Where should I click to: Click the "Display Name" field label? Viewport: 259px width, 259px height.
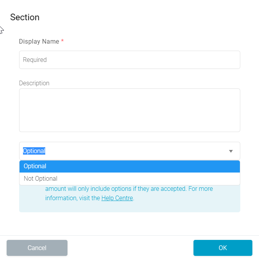click(x=39, y=42)
